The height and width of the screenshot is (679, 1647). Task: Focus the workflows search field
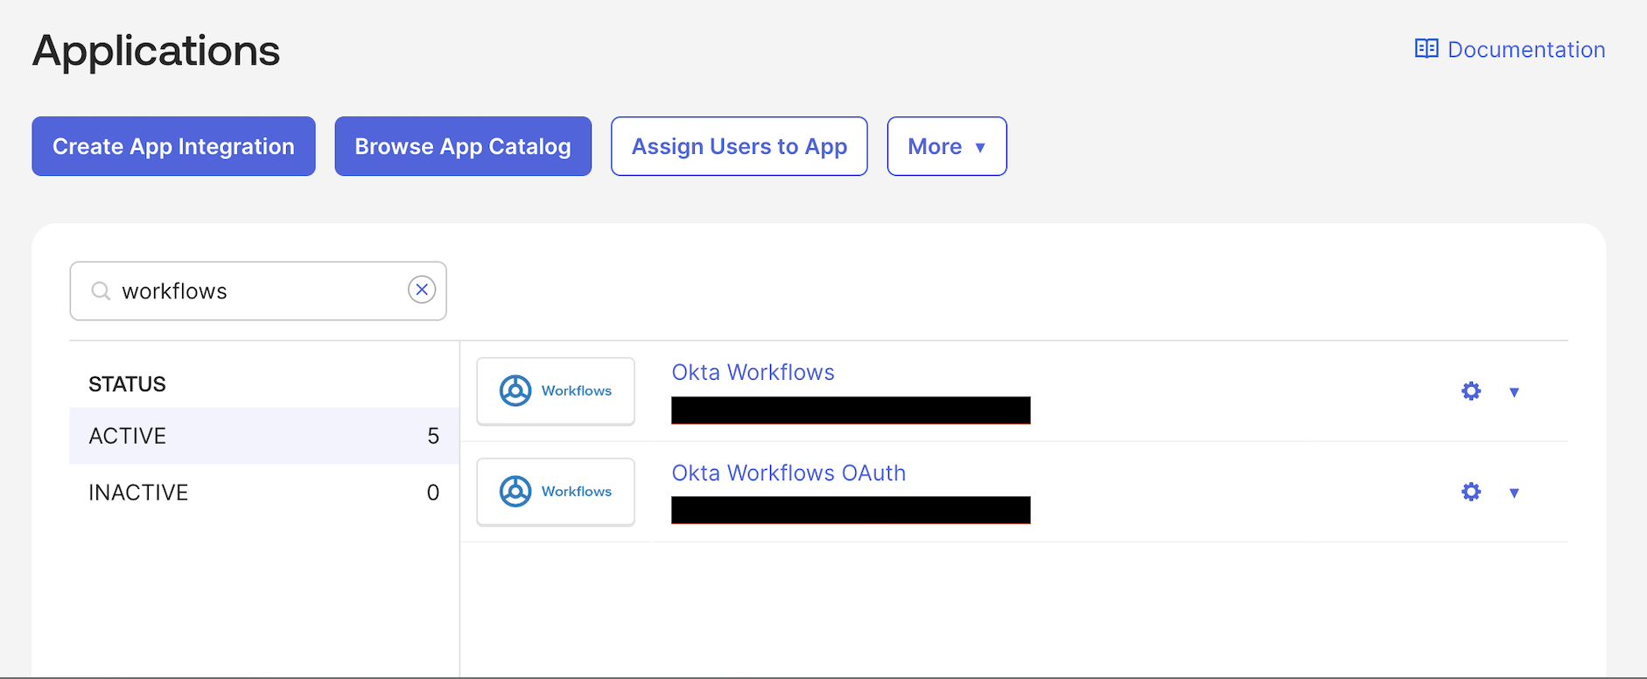coord(258,290)
